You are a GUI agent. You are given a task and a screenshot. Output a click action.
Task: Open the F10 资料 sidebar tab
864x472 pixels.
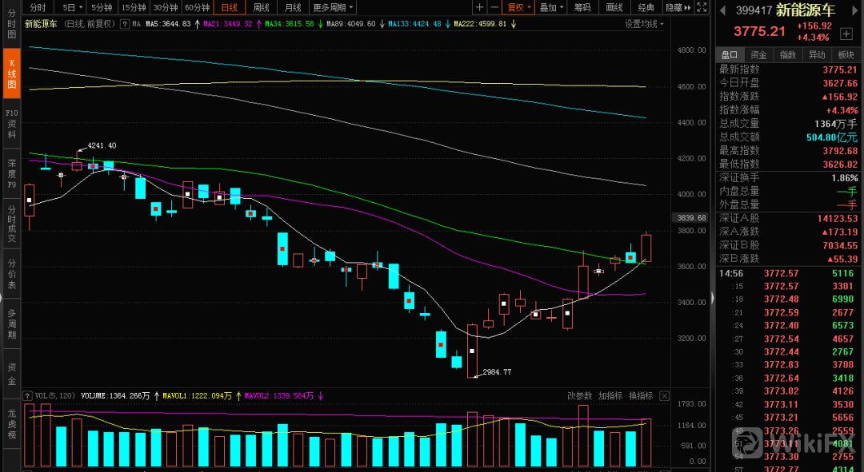[12, 124]
